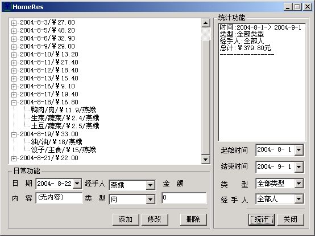This screenshot has width=315, height=236.
Task: Expand the 2004-8-9 tree node
Action: point(14,47)
